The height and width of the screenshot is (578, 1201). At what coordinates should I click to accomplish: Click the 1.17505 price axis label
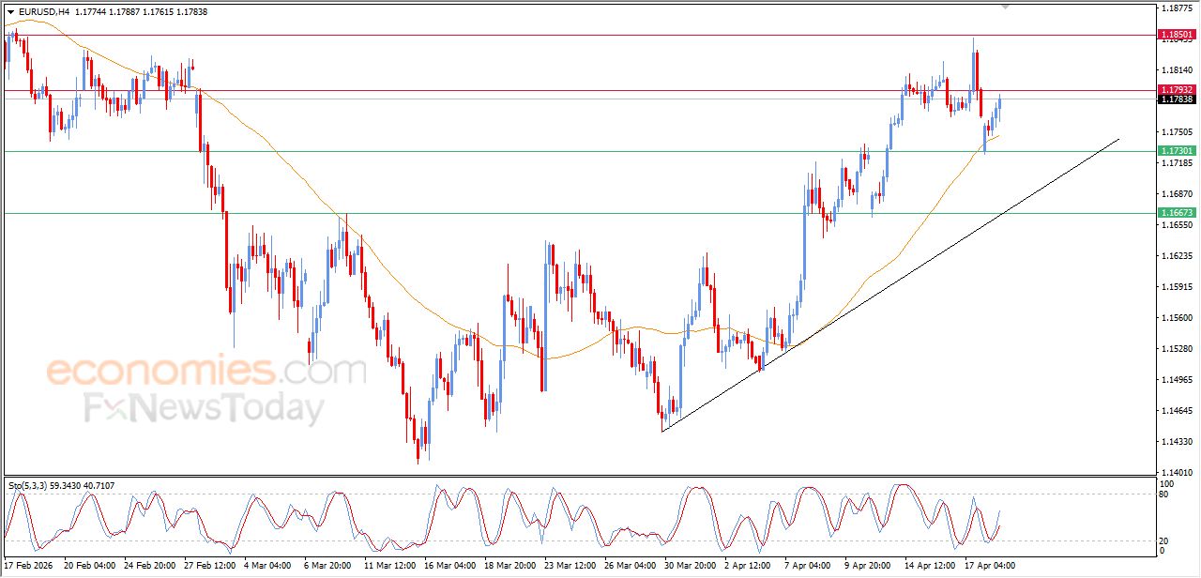[1178, 132]
